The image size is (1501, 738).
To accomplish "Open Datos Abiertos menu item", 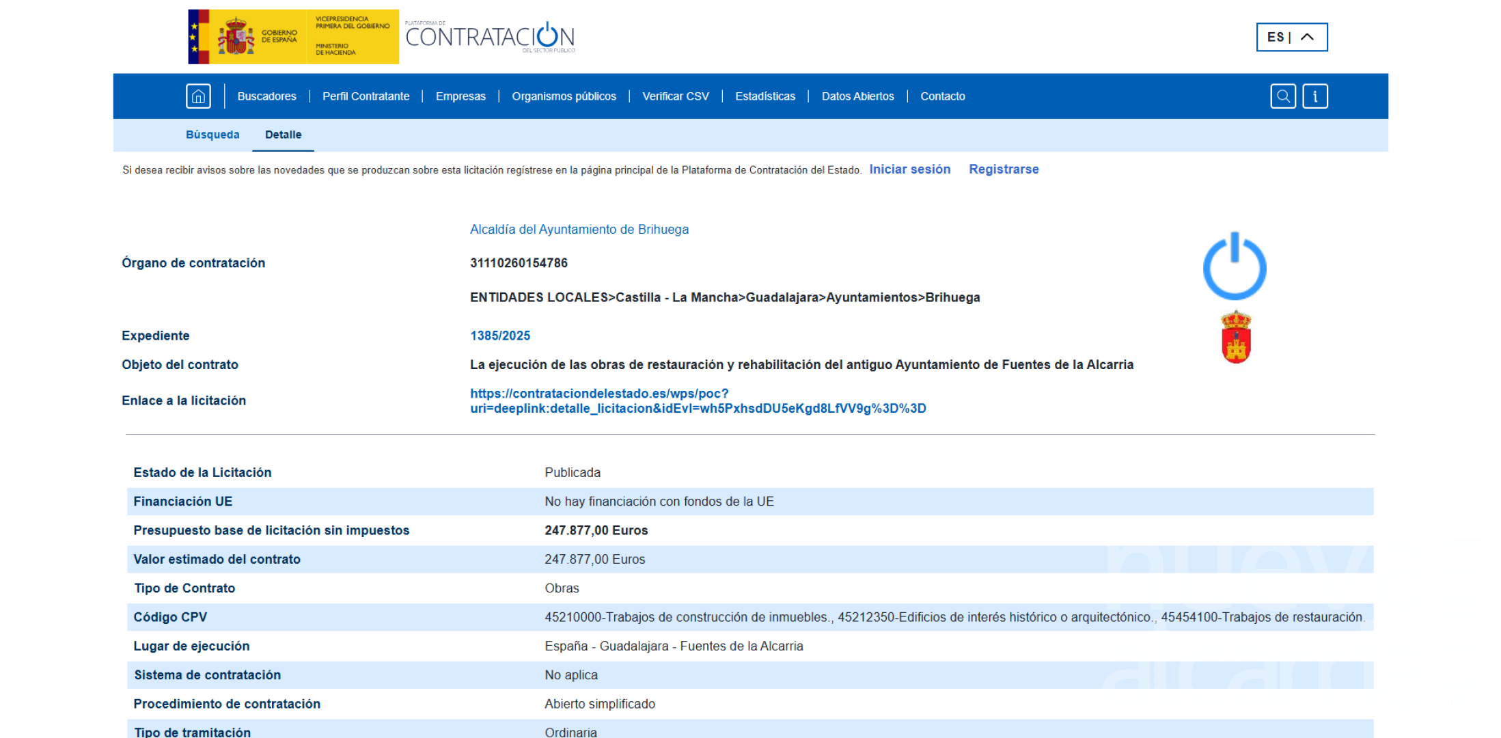I will point(857,96).
